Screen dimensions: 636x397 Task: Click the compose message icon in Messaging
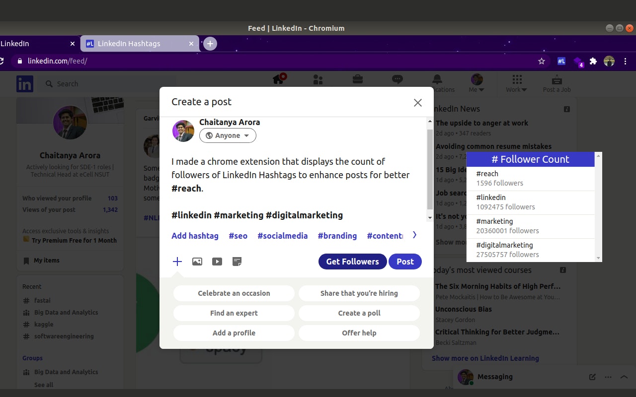[592, 377]
